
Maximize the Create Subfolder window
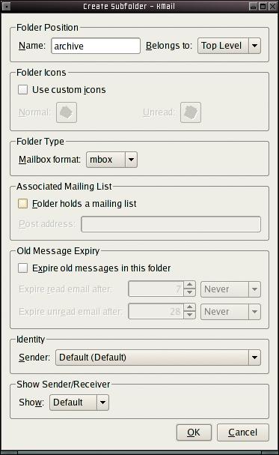point(263,6)
